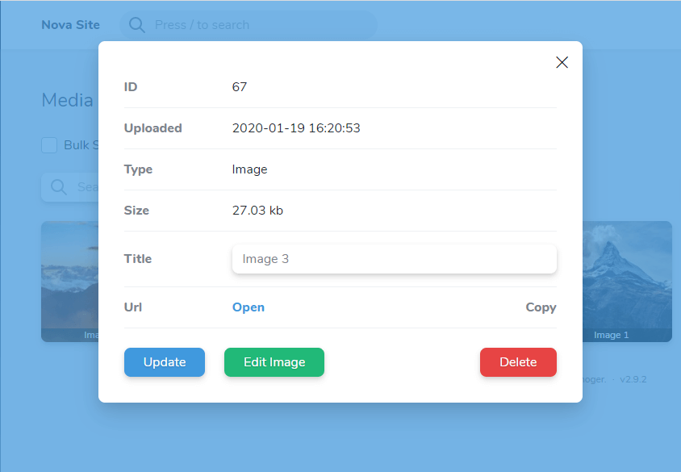
Task: Hit the red Delete button
Action: click(x=518, y=362)
